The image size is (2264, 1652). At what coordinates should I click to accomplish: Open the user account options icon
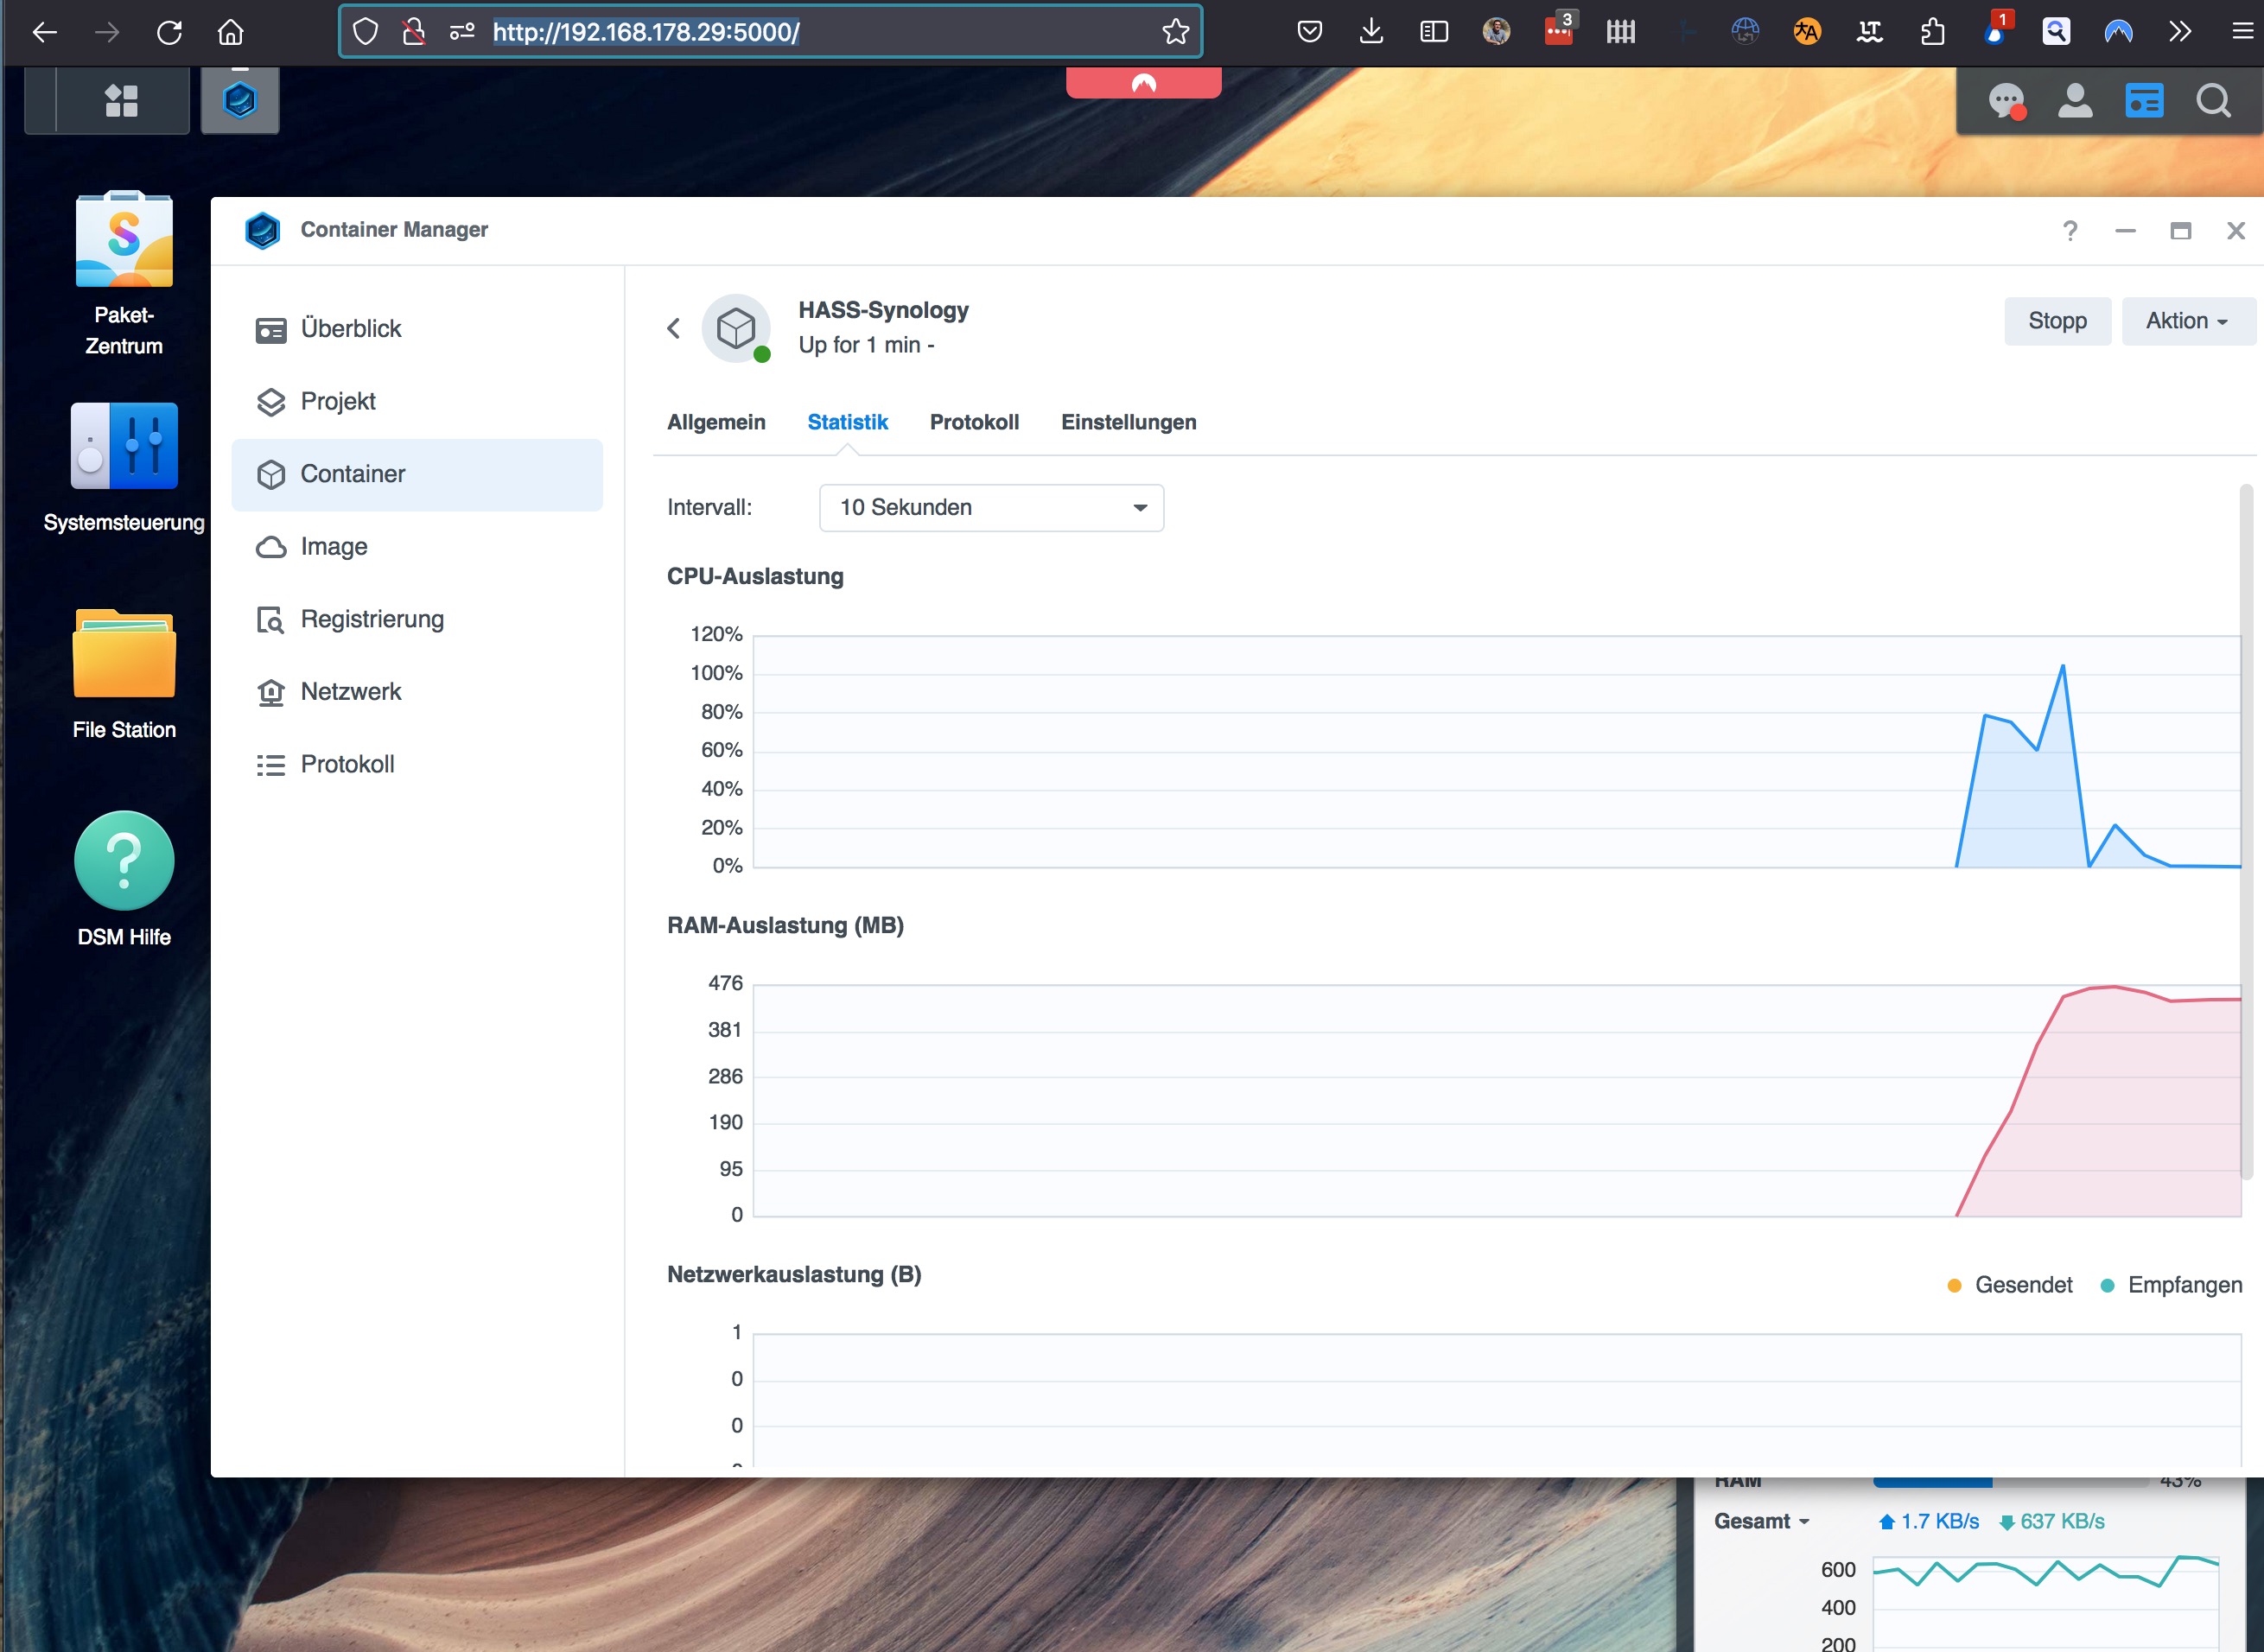(x=2075, y=101)
